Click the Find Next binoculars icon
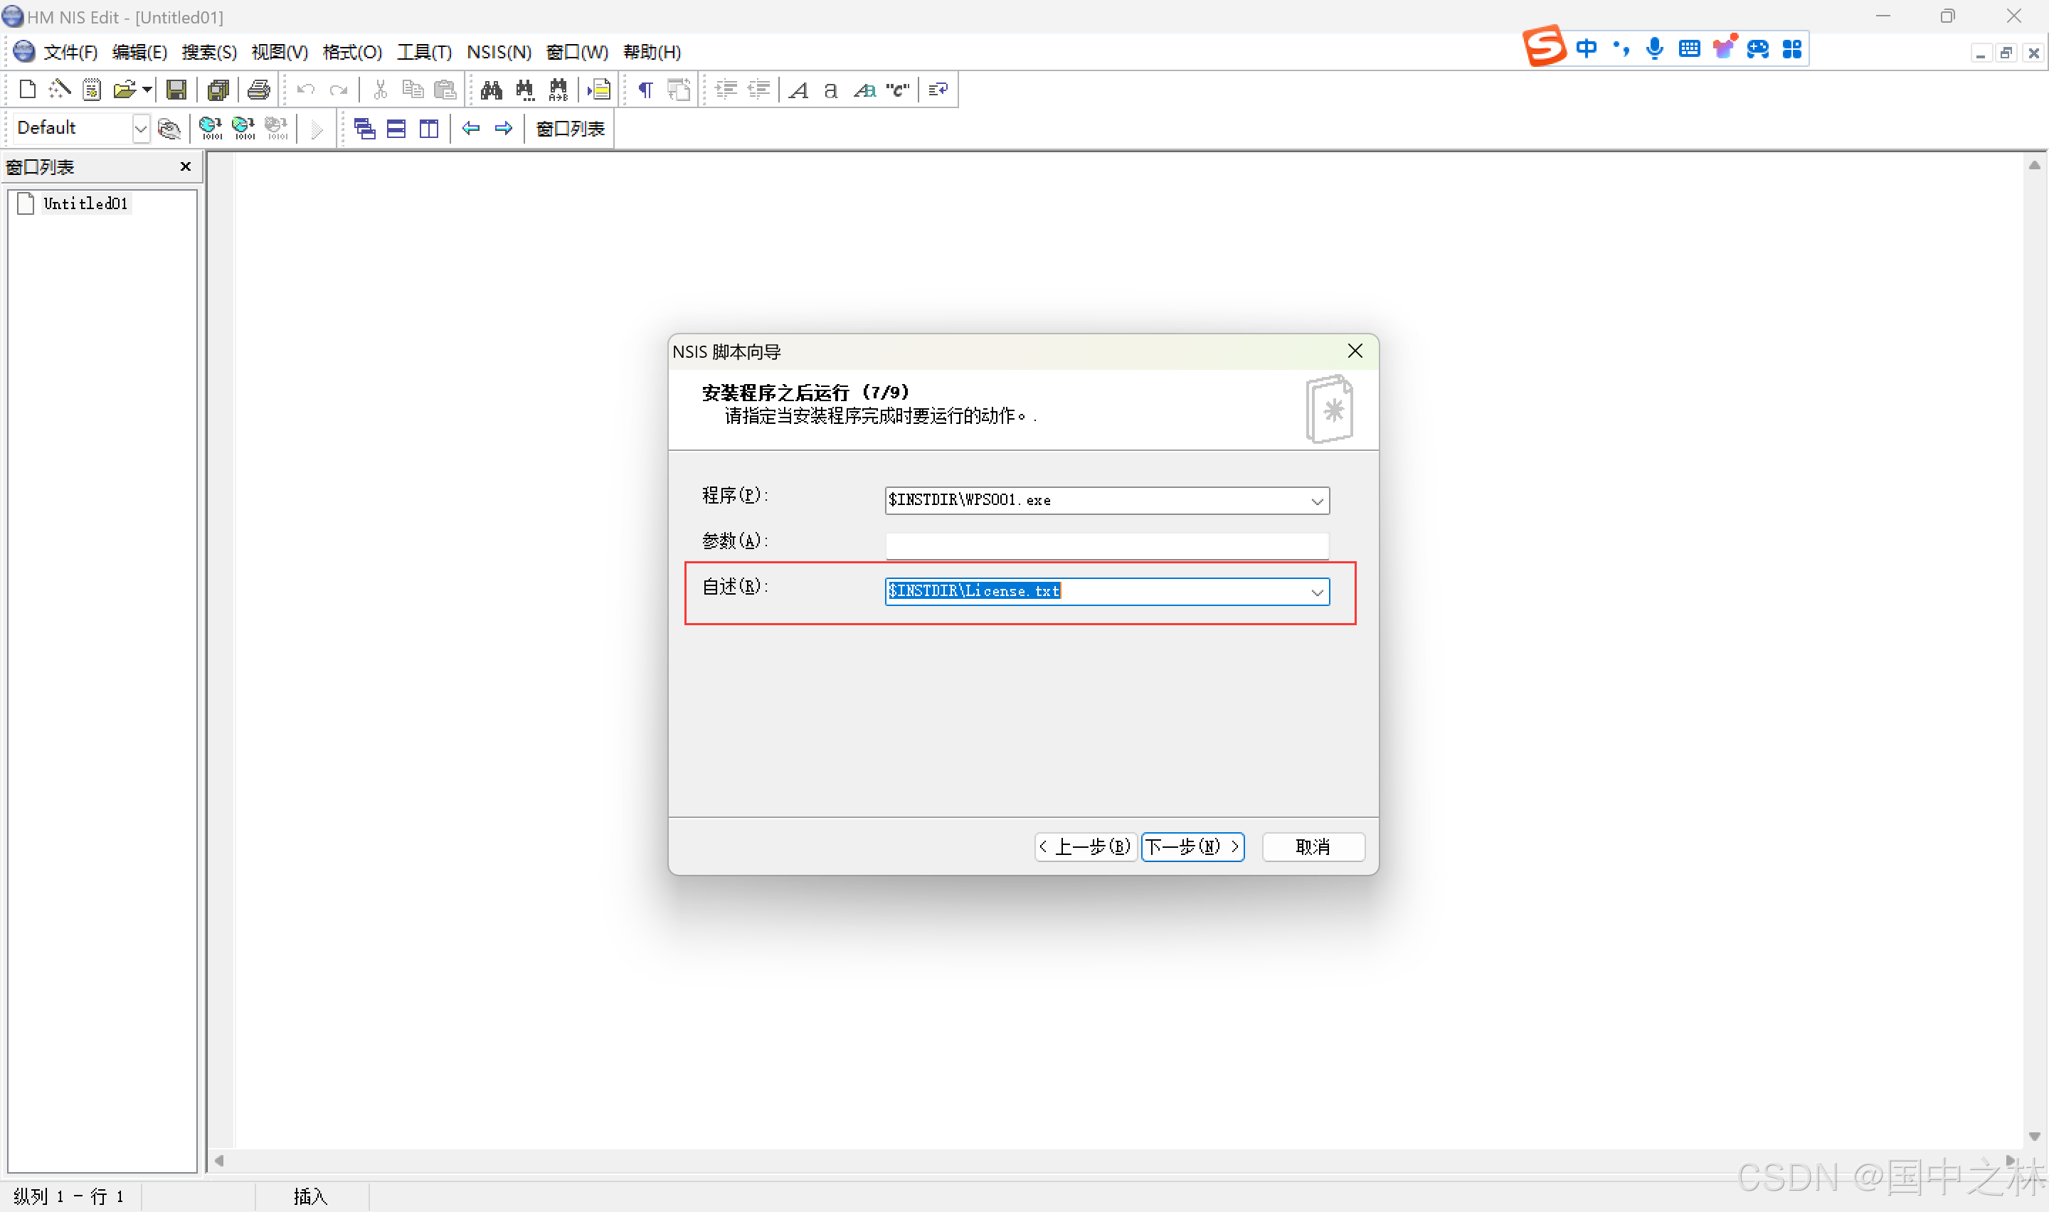Image resolution: width=2049 pixels, height=1212 pixels. click(x=524, y=89)
